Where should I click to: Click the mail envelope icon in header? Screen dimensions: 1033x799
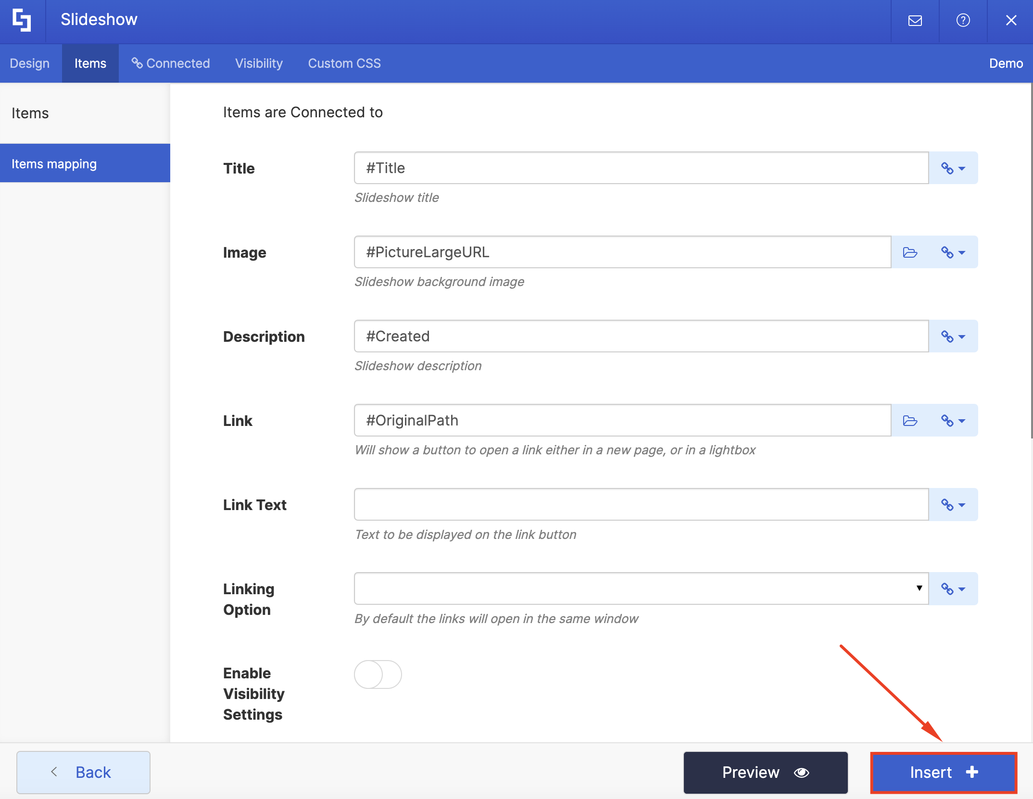[x=915, y=21]
